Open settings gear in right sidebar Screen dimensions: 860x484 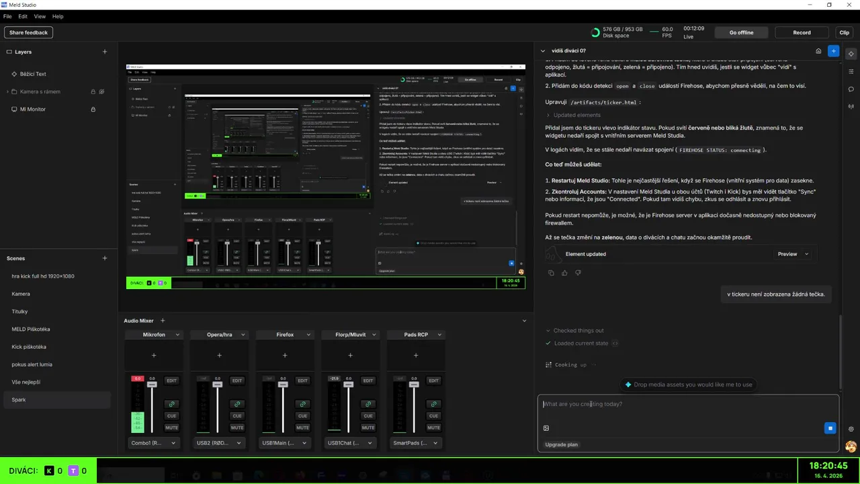[x=851, y=429]
